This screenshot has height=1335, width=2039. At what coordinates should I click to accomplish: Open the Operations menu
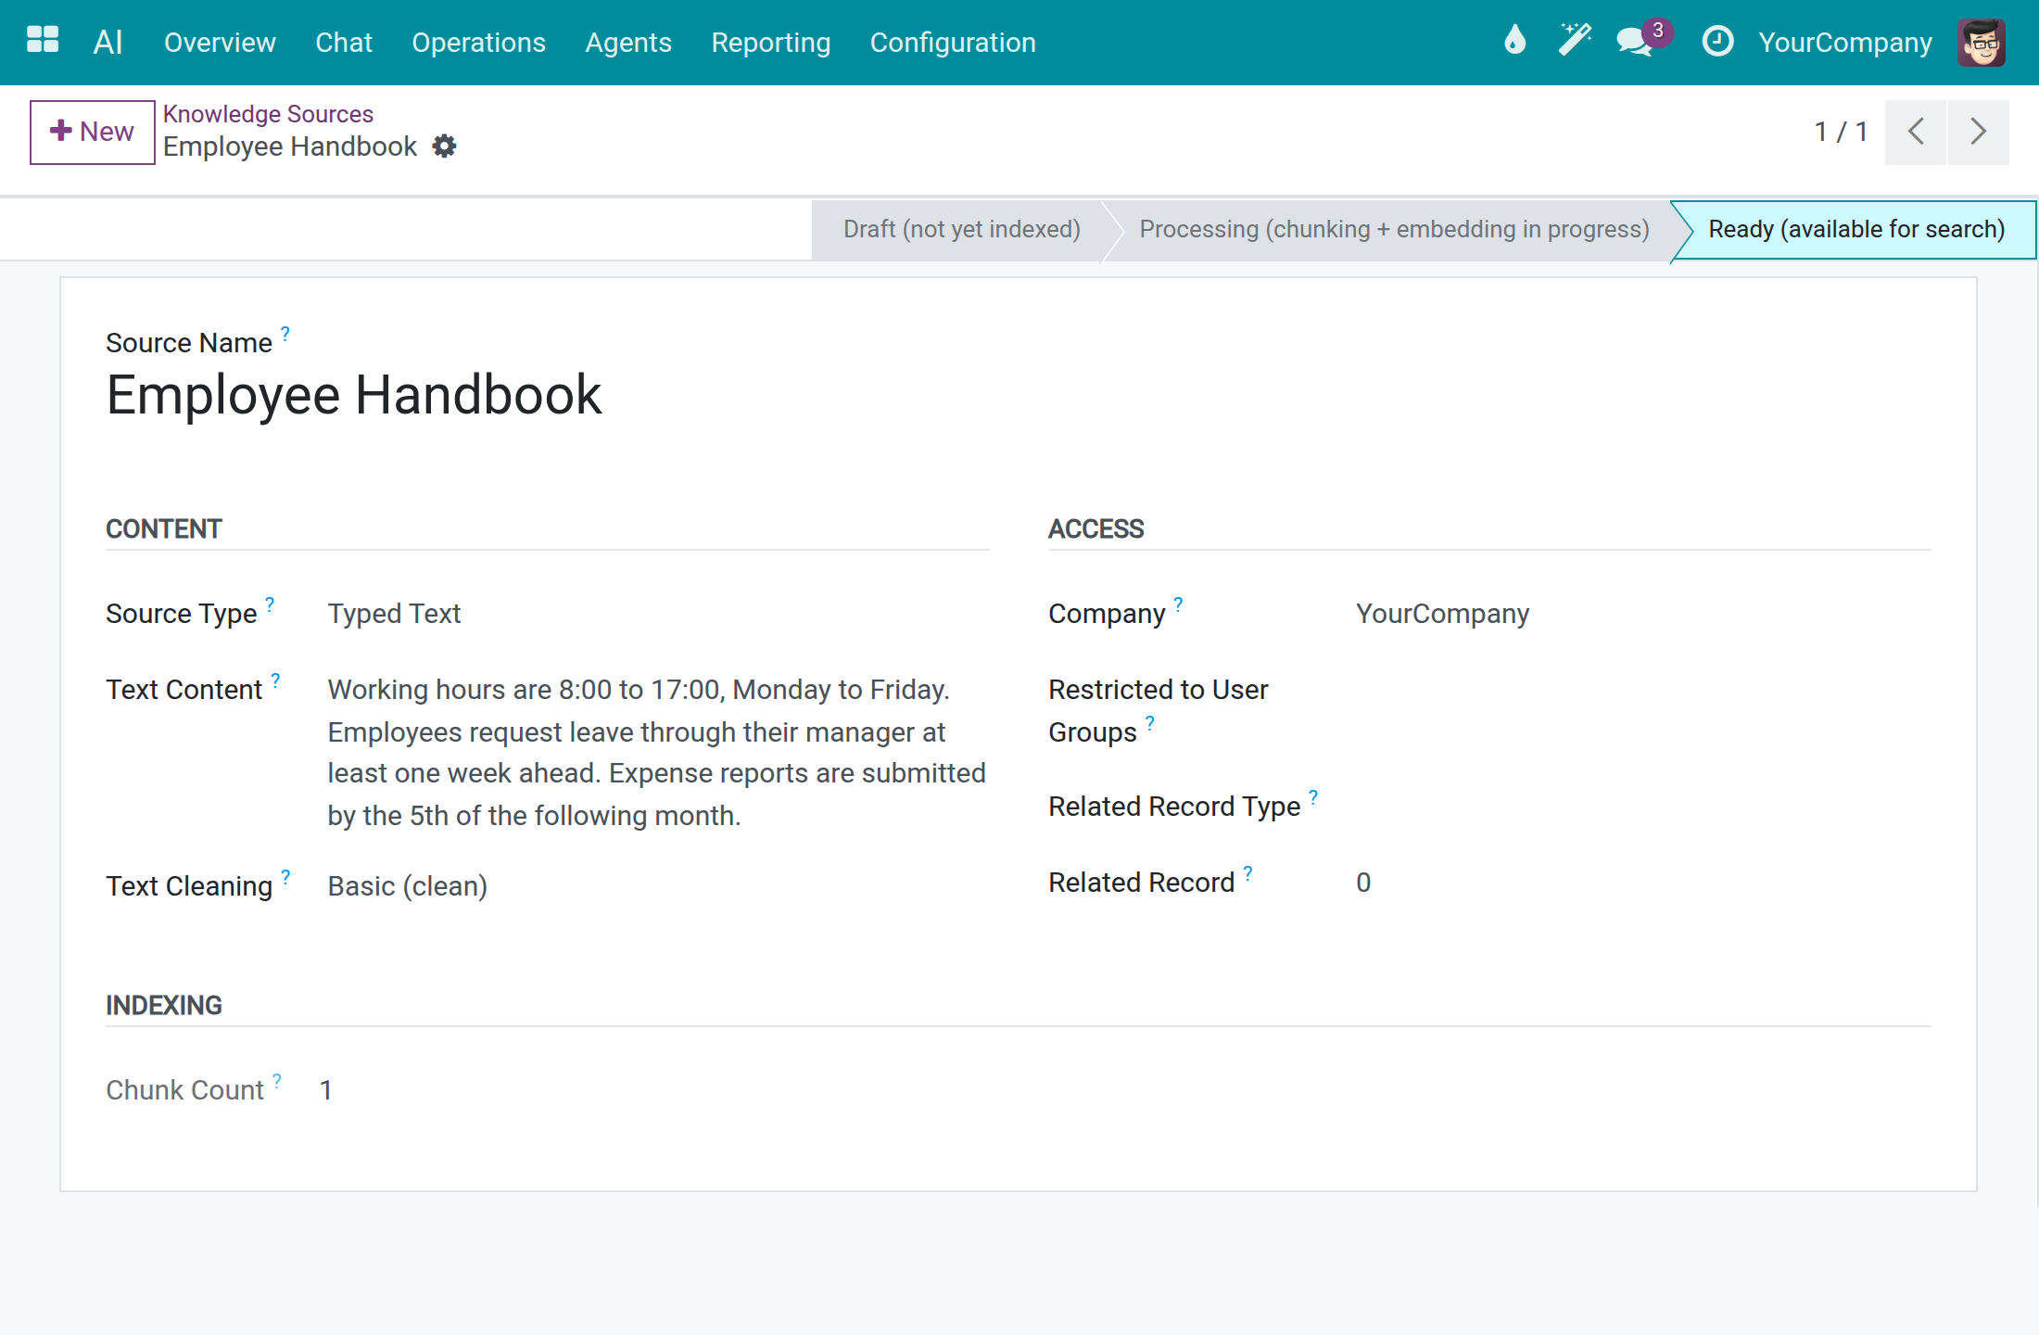point(478,43)
